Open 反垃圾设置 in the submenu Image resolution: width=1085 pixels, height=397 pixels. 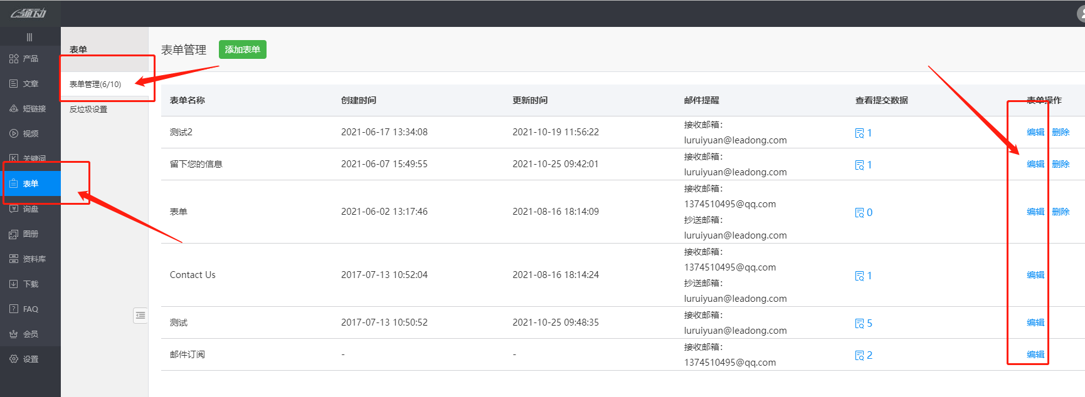88,109
